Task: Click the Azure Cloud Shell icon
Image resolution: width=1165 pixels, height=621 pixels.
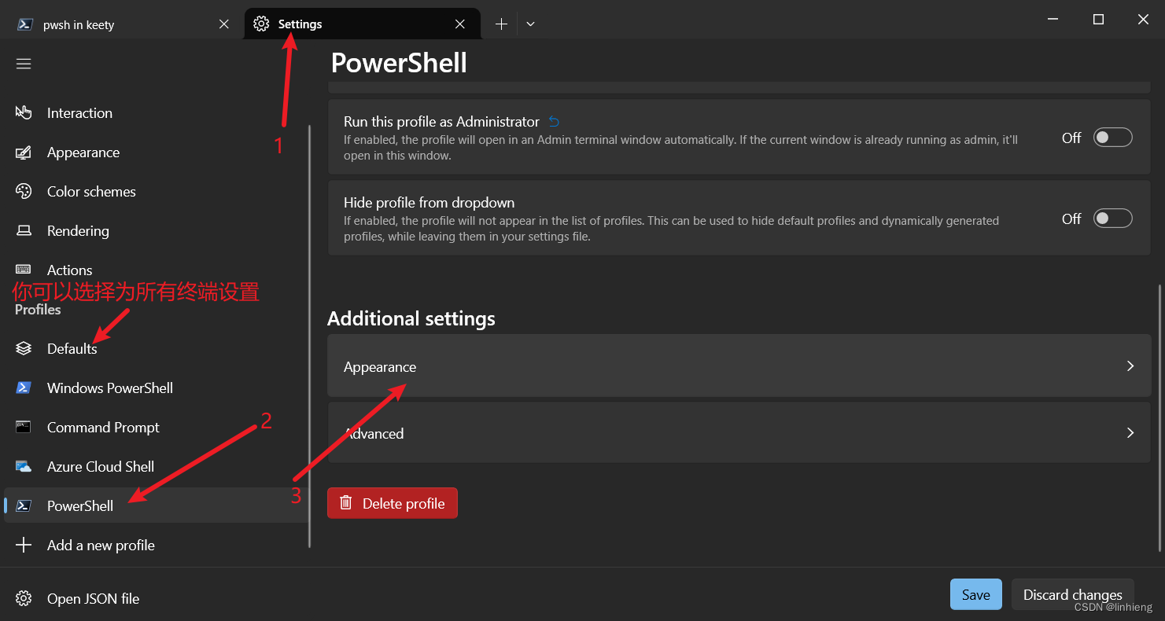Action: 24,466
